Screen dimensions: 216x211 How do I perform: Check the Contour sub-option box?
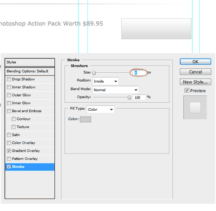(x=14, y=119)
